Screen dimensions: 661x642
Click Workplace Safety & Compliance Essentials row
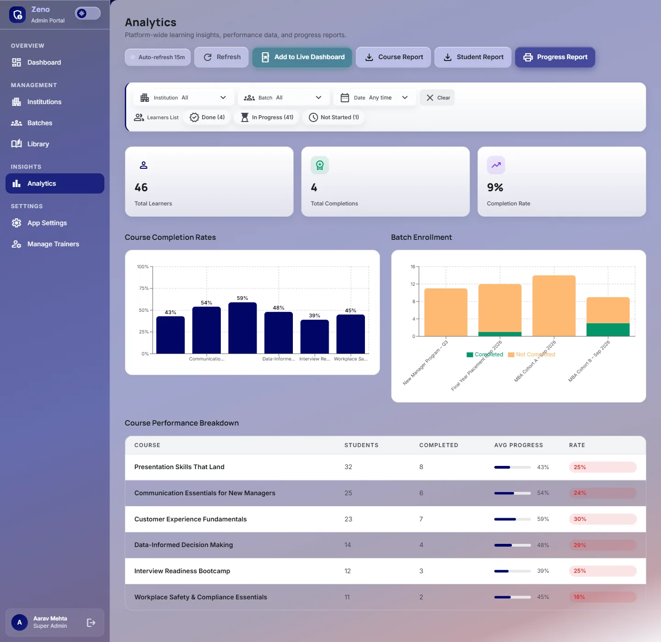click(385, 597)
